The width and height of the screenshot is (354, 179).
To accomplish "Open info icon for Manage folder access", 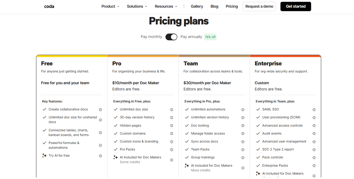I will [243, 134].
